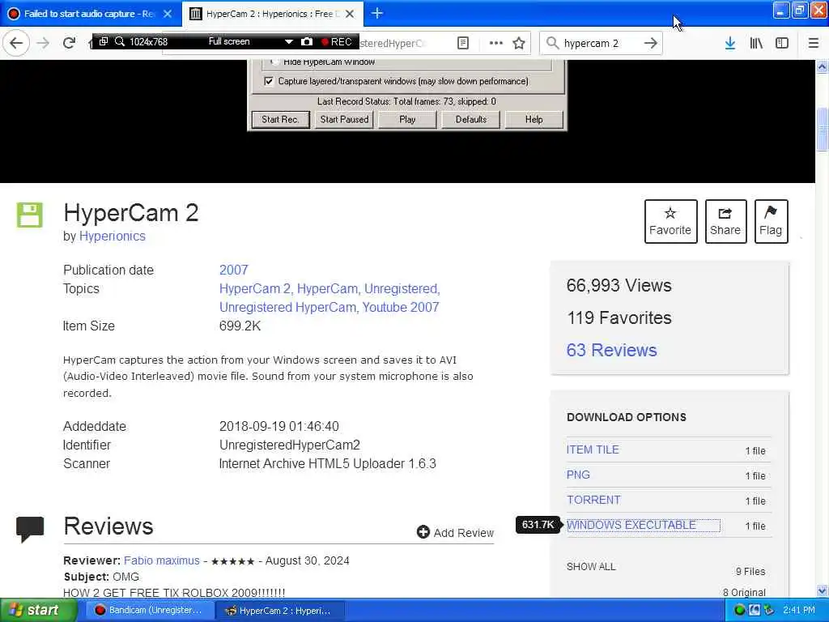
Task: Close the HyperCam 2 browser tab
Action: point(350,14)
